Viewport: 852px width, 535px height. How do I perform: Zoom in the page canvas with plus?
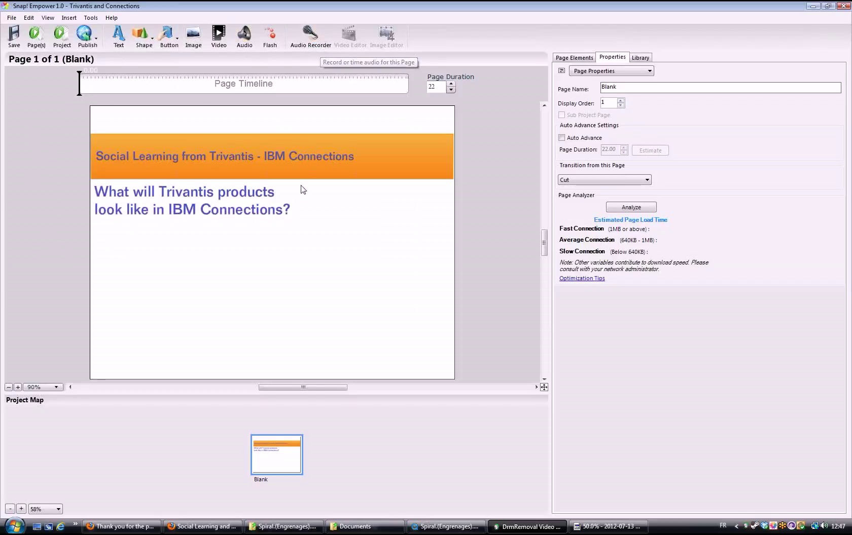tap(18, 387)
